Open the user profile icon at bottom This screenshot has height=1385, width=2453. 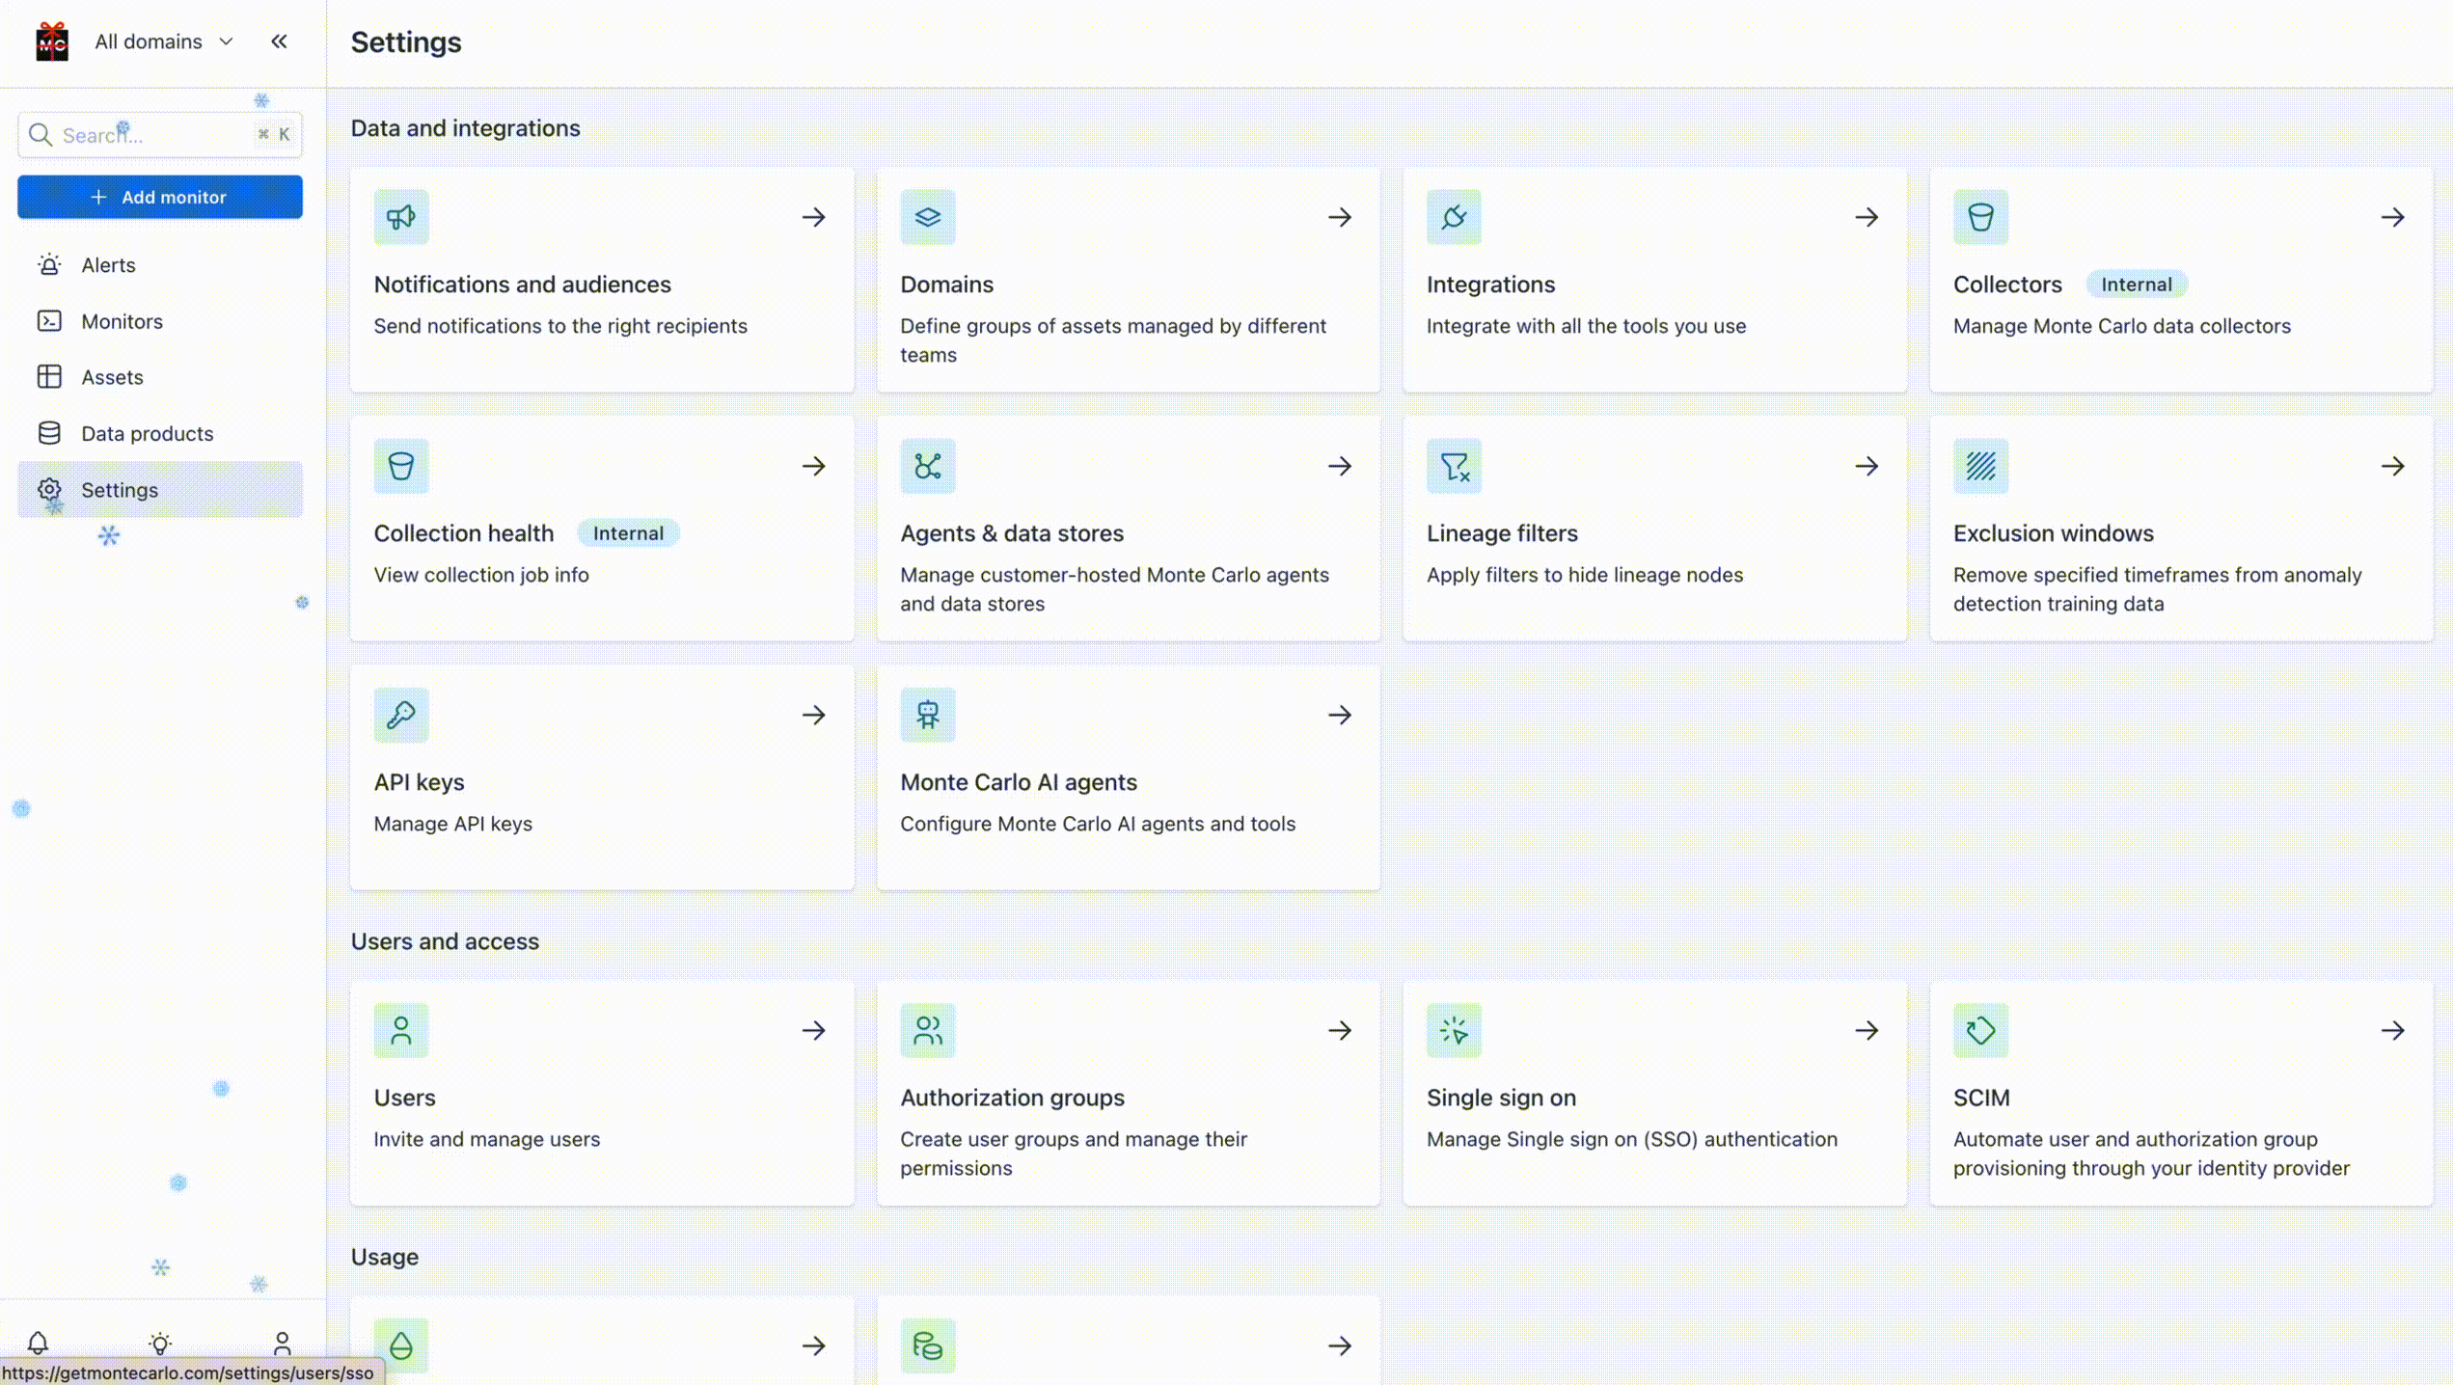(282, 1342)
